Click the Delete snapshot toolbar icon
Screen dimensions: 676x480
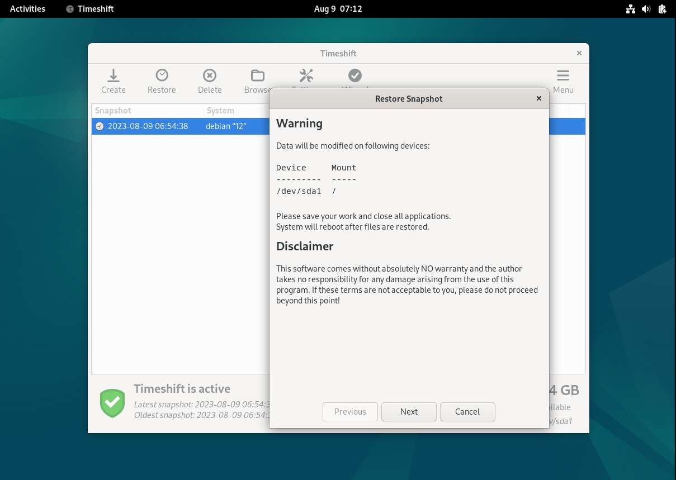click(x=210, y=75)
